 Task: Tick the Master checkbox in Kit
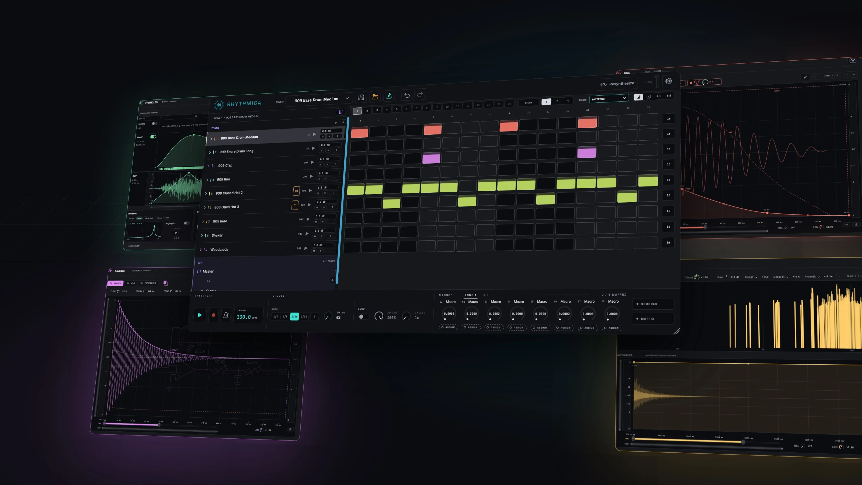click(199, 271)
